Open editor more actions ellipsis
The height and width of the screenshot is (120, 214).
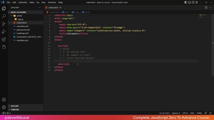[x=210, y=8]
